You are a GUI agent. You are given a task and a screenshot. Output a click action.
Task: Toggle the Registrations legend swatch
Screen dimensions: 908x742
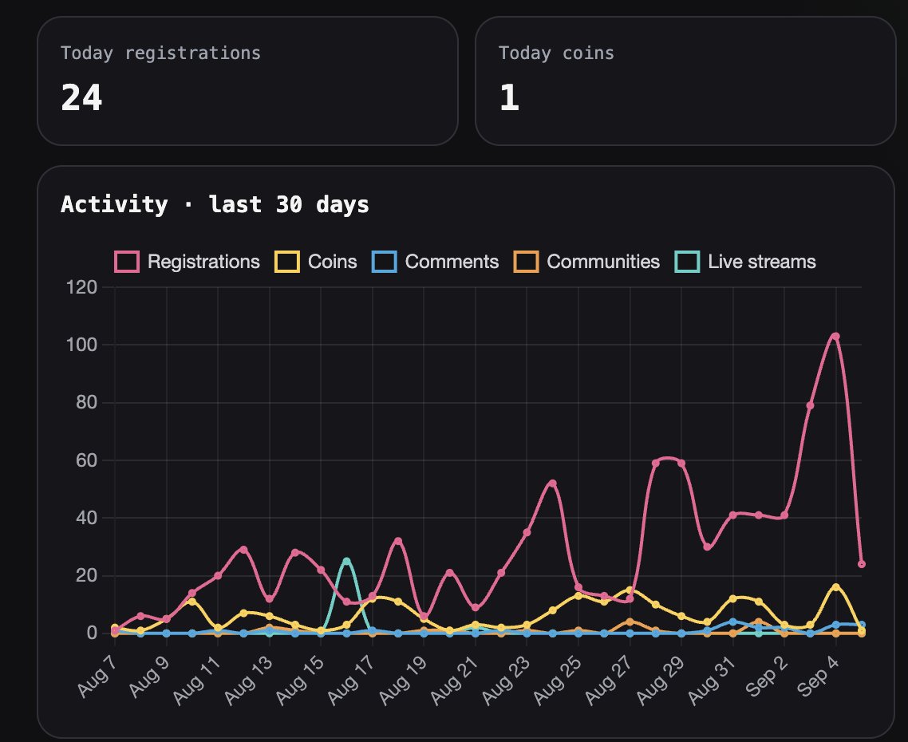pos(127,262)
